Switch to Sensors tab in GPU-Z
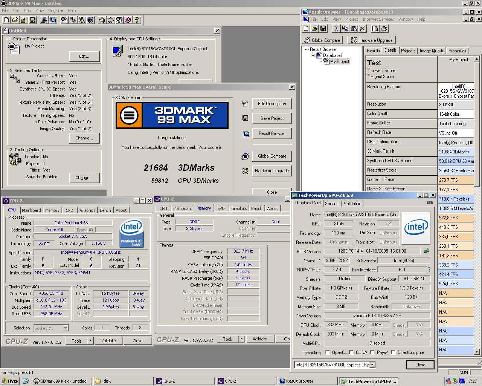 pyautogui.click(x=332, y=204)
